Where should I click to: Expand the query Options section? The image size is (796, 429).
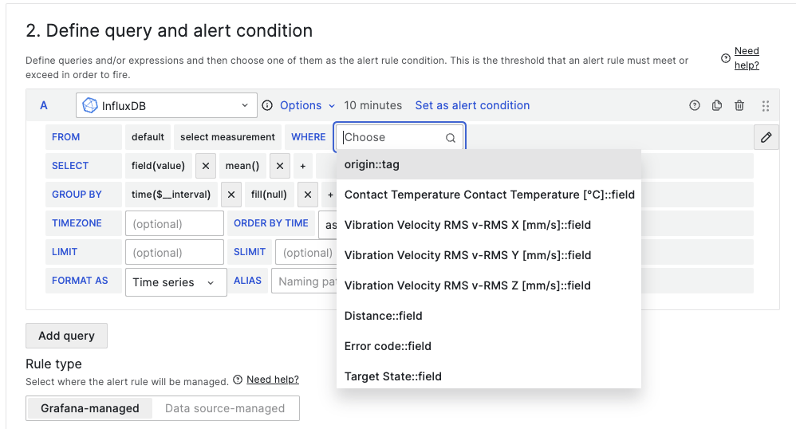tap(307, 105)
